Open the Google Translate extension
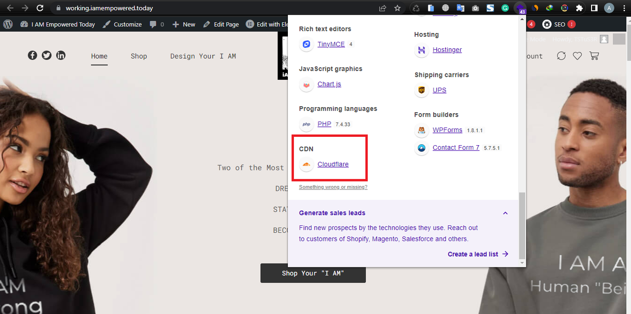Viewport: 631px width, 314px height. click(460, 8)
